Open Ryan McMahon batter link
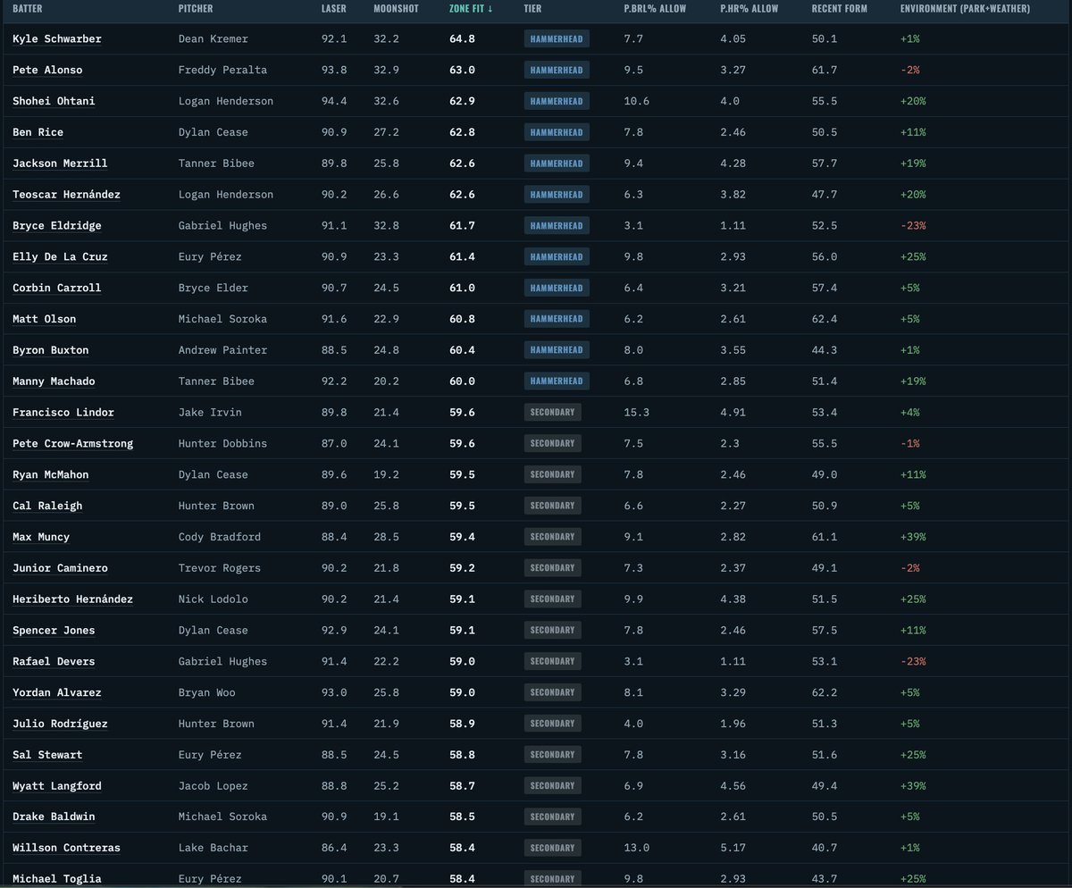 click(50, 474)
